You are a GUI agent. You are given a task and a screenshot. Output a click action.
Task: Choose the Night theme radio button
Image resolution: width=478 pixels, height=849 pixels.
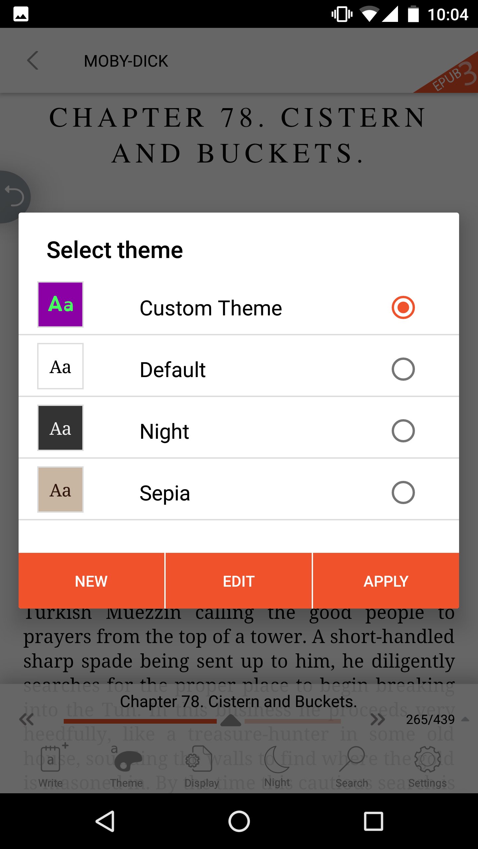(x=403, y=431)
